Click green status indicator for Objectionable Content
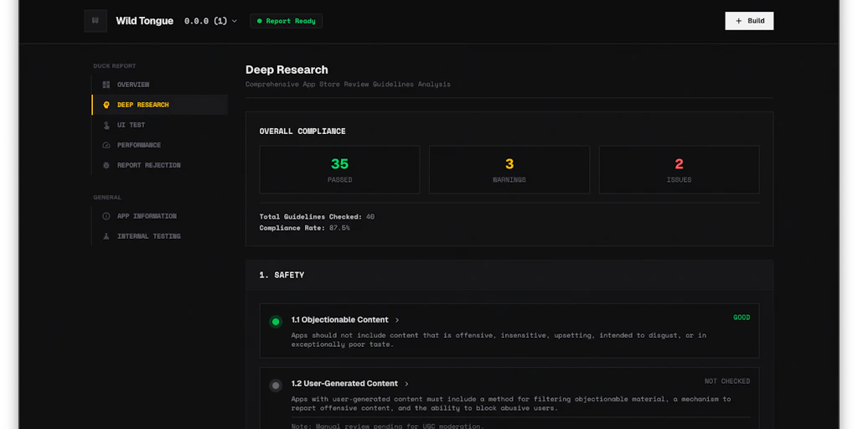This screenshot has width=858, height=429. (x=276, y=322)
